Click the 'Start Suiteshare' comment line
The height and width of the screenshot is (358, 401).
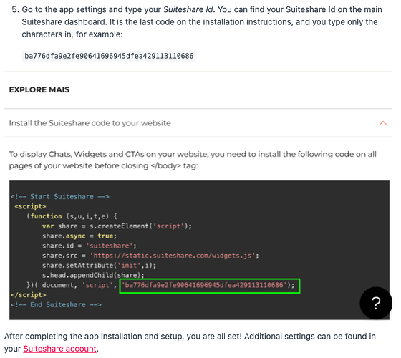(x=60, y=196)
